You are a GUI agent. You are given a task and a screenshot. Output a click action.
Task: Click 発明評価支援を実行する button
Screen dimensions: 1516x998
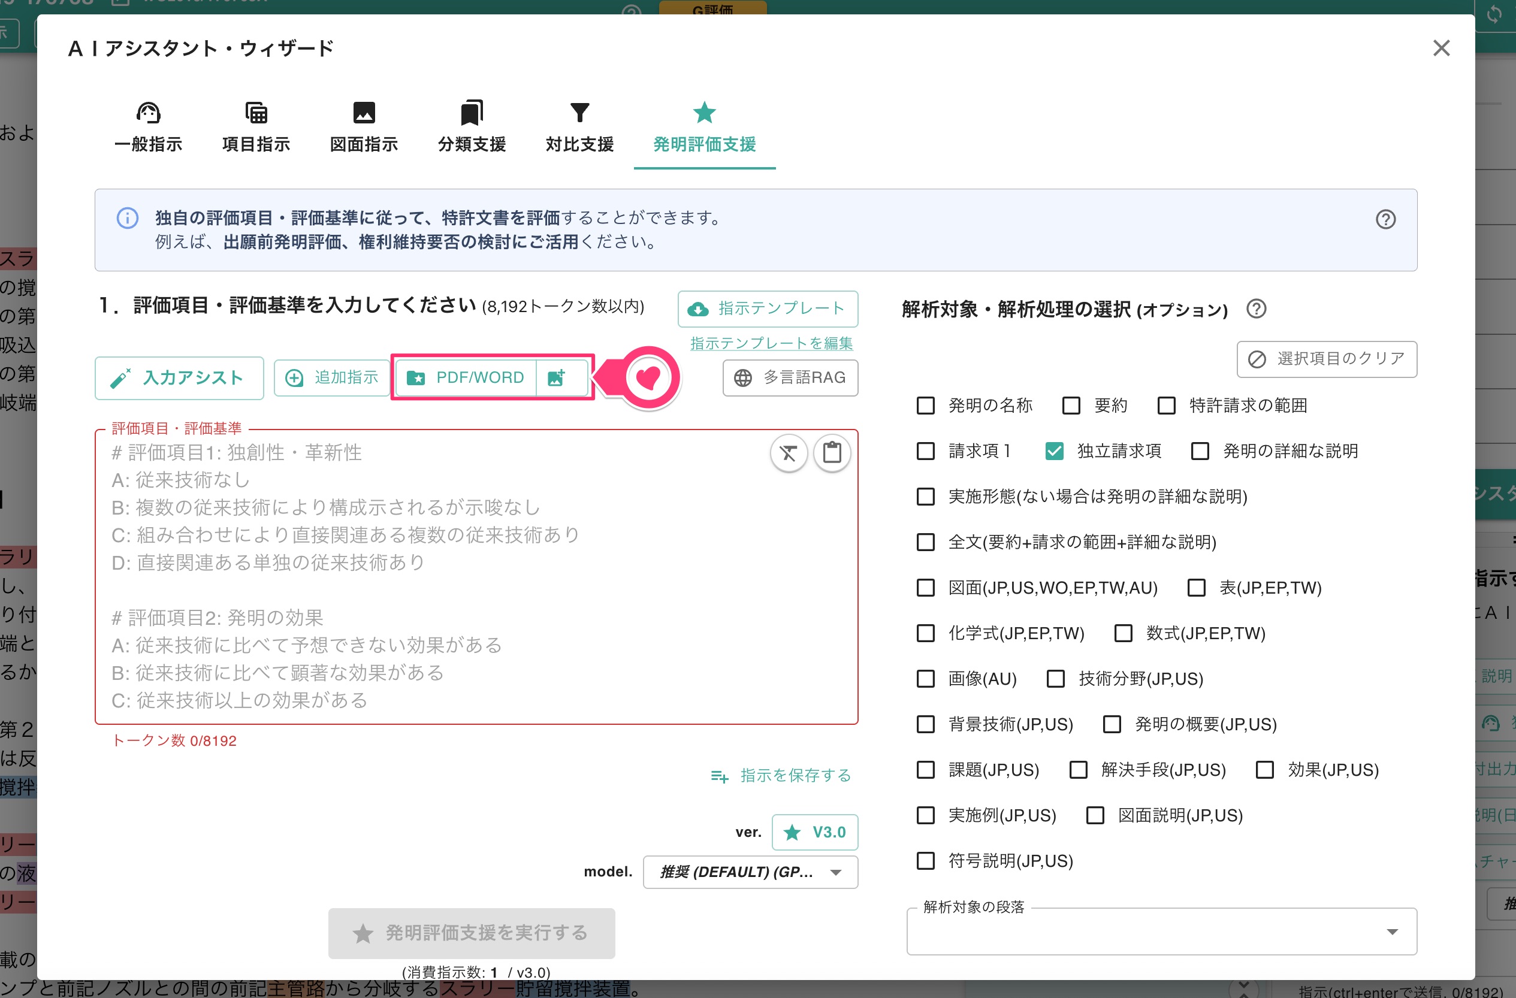472,933
